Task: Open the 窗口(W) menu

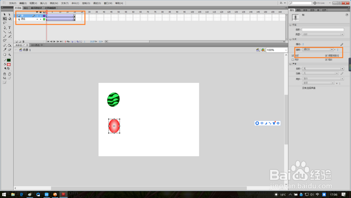Action: coord(108,4)
